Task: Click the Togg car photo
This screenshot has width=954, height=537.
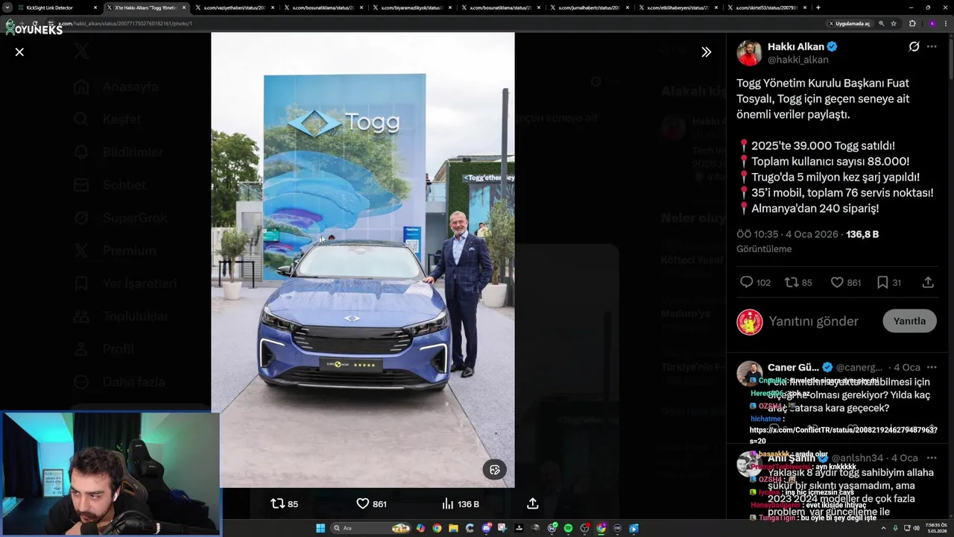Action: click(x=362, y=260)
